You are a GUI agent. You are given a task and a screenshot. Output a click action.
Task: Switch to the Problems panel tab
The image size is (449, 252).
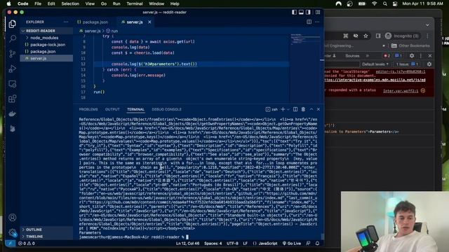click(x=88, y=109)
